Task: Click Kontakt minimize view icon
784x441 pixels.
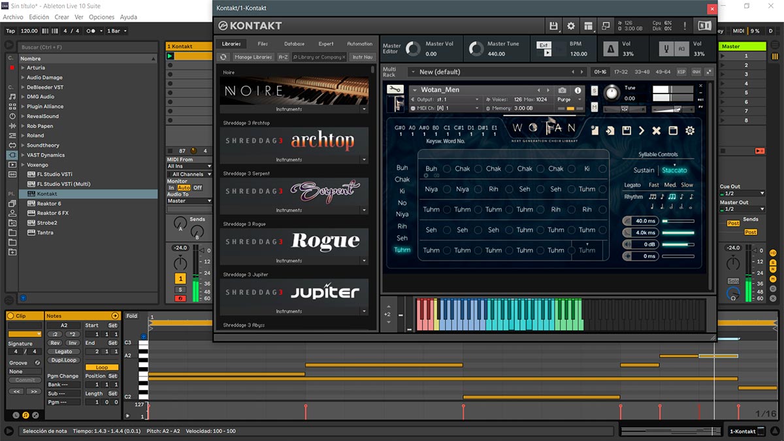Action: pyautogui.click(x=606, y=25)
